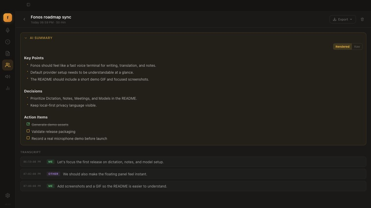Open settings via the gear icon
Image resolution: width=371 pixels, height=208 pixels.
tap(8, 196)
